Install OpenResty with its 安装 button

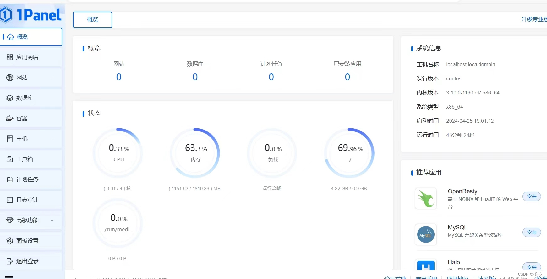532,196
